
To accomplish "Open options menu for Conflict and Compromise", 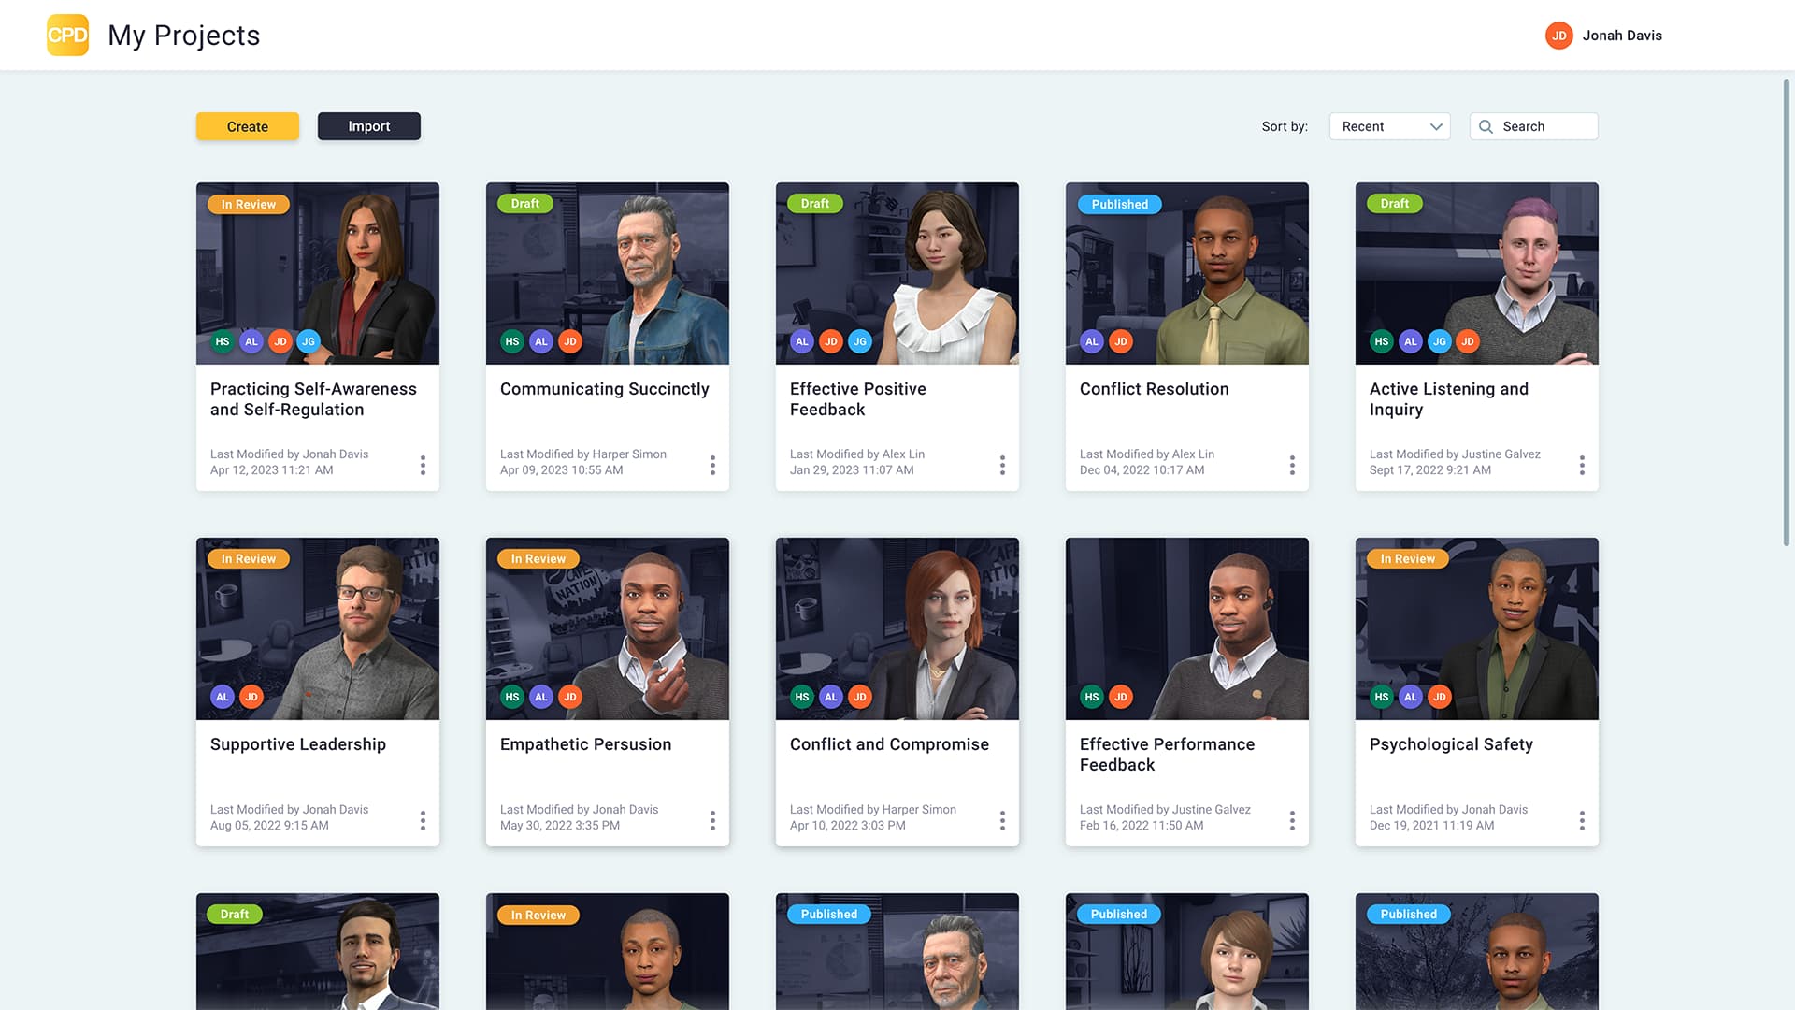I will coord(1002,820).
